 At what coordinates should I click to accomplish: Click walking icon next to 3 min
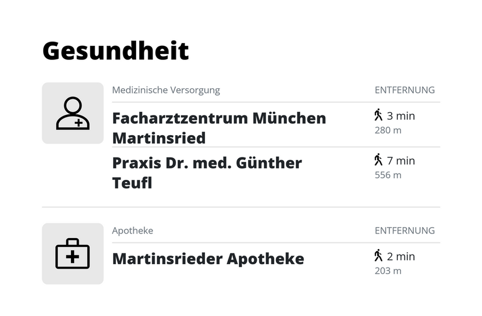pyautogui.click(x=378, y=115)
